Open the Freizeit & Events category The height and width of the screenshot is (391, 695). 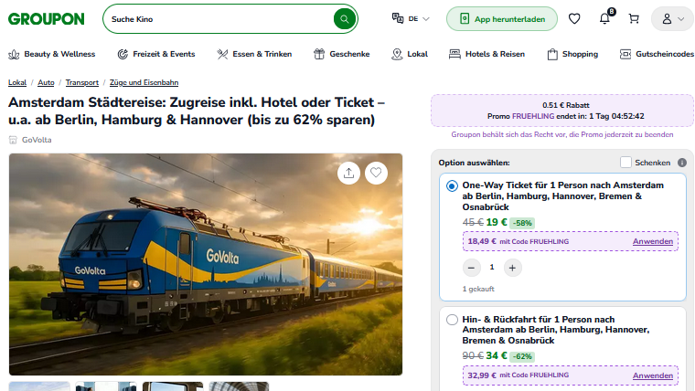tap(156, 54)
